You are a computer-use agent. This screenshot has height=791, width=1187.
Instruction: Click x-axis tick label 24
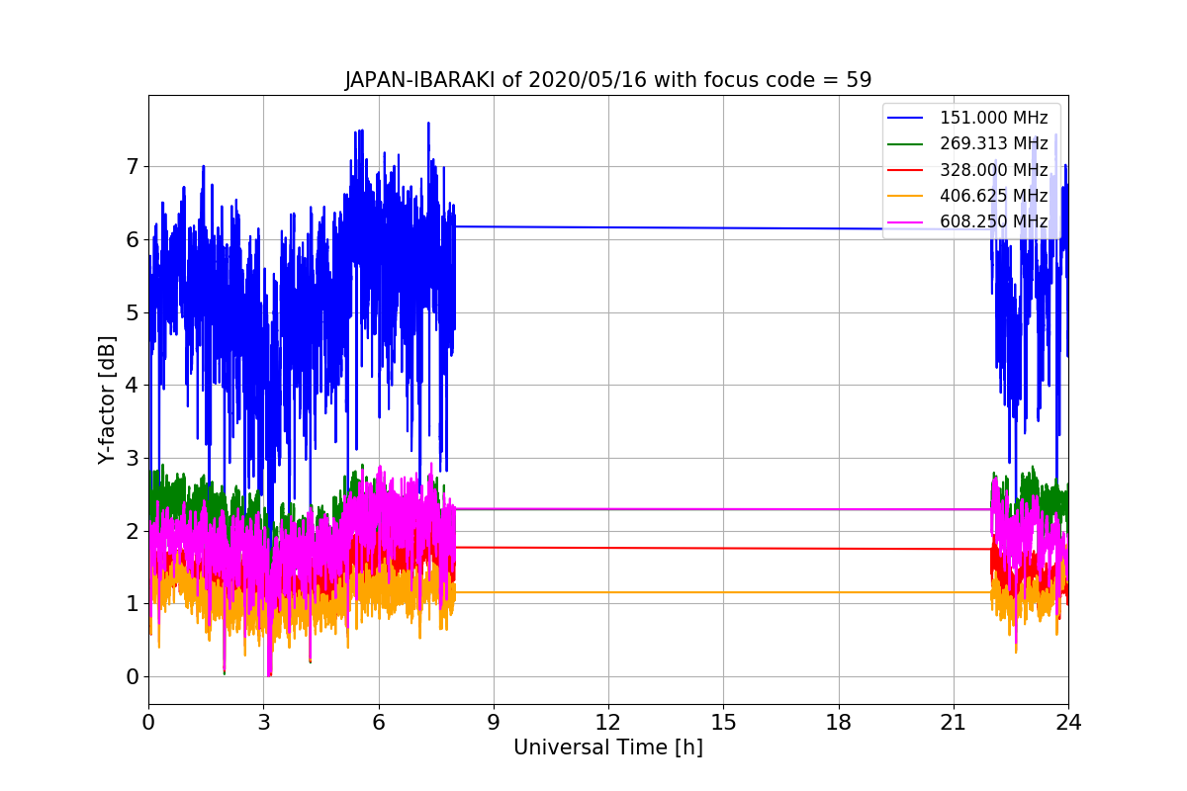click(x=1068, y=723)
